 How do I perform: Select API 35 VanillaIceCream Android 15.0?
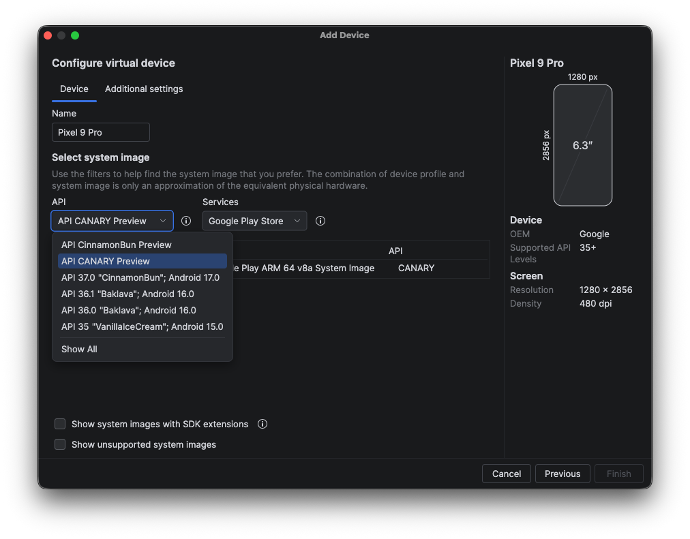[x=142, y=326]
